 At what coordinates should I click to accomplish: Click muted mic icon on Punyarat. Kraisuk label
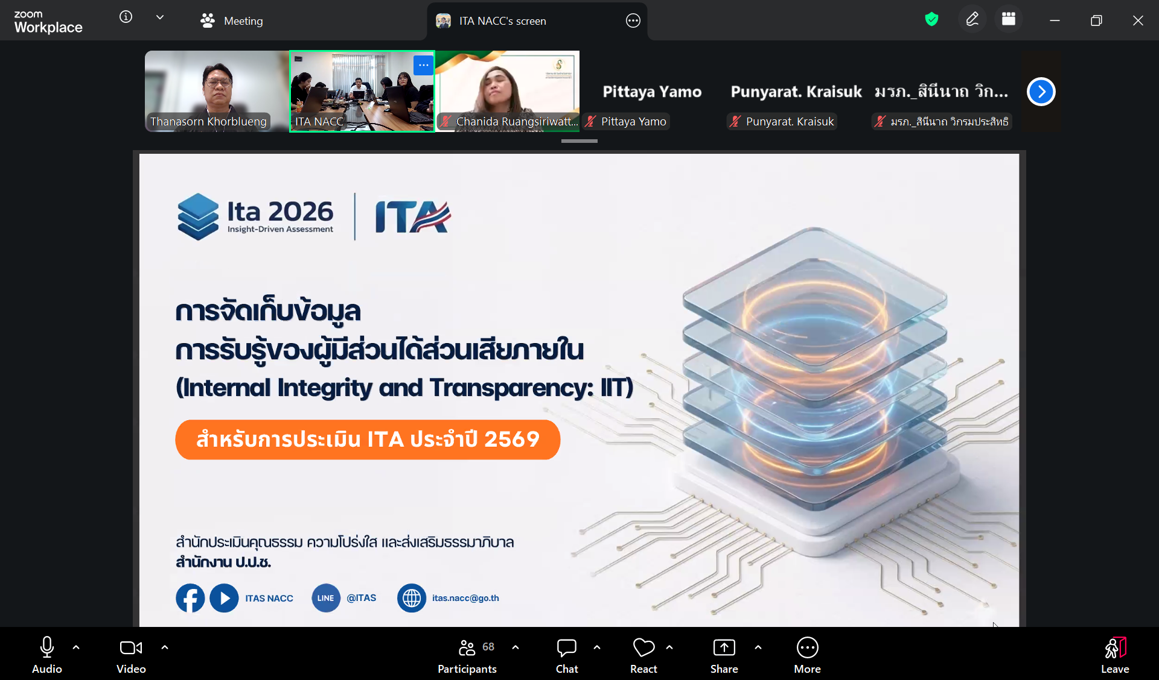pos(735,121)
